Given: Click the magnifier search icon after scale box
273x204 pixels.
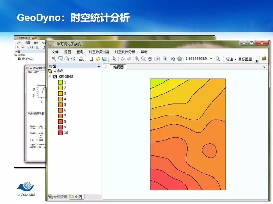Looking at the screenshot, I should click(x=218, y=59).
